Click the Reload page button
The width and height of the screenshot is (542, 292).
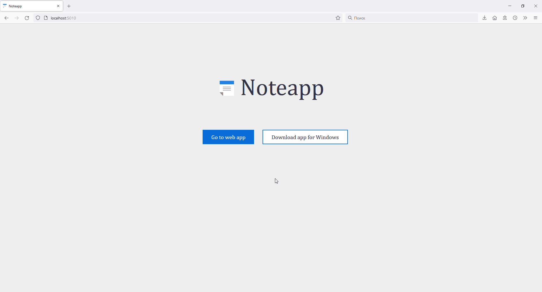pos(27,18)
